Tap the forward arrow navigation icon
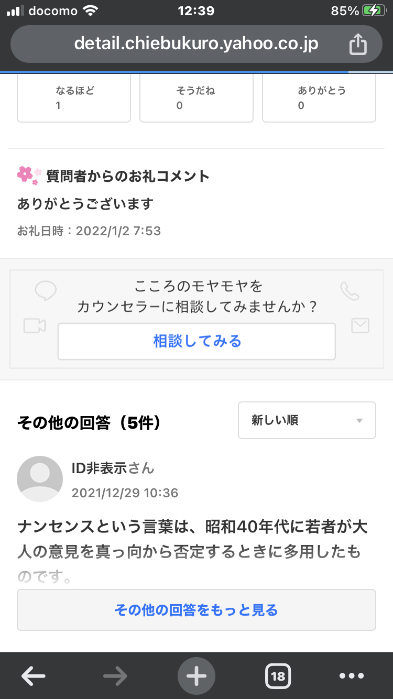 (x=115, y=676)
